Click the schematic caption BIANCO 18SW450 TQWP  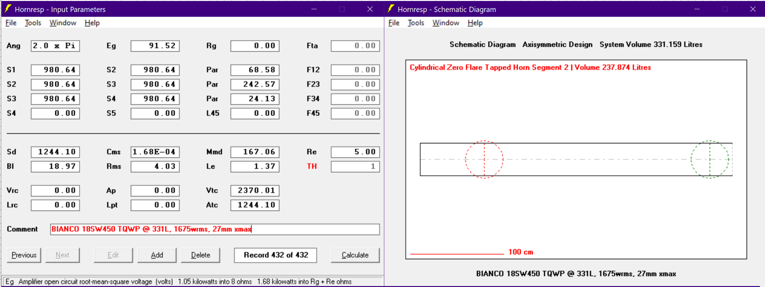576,274
